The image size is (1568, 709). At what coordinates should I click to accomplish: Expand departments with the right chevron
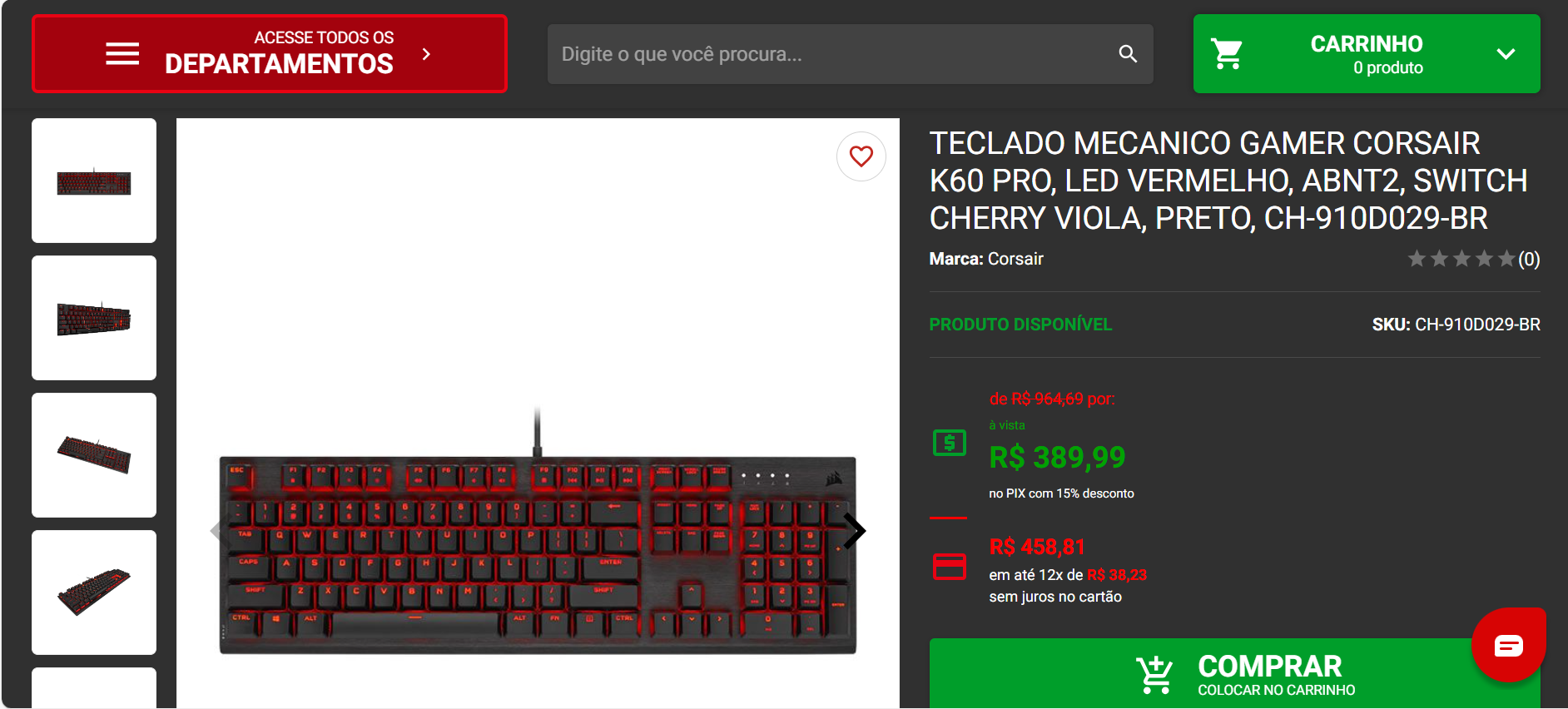pyautogui.click(x=426, y=54)
